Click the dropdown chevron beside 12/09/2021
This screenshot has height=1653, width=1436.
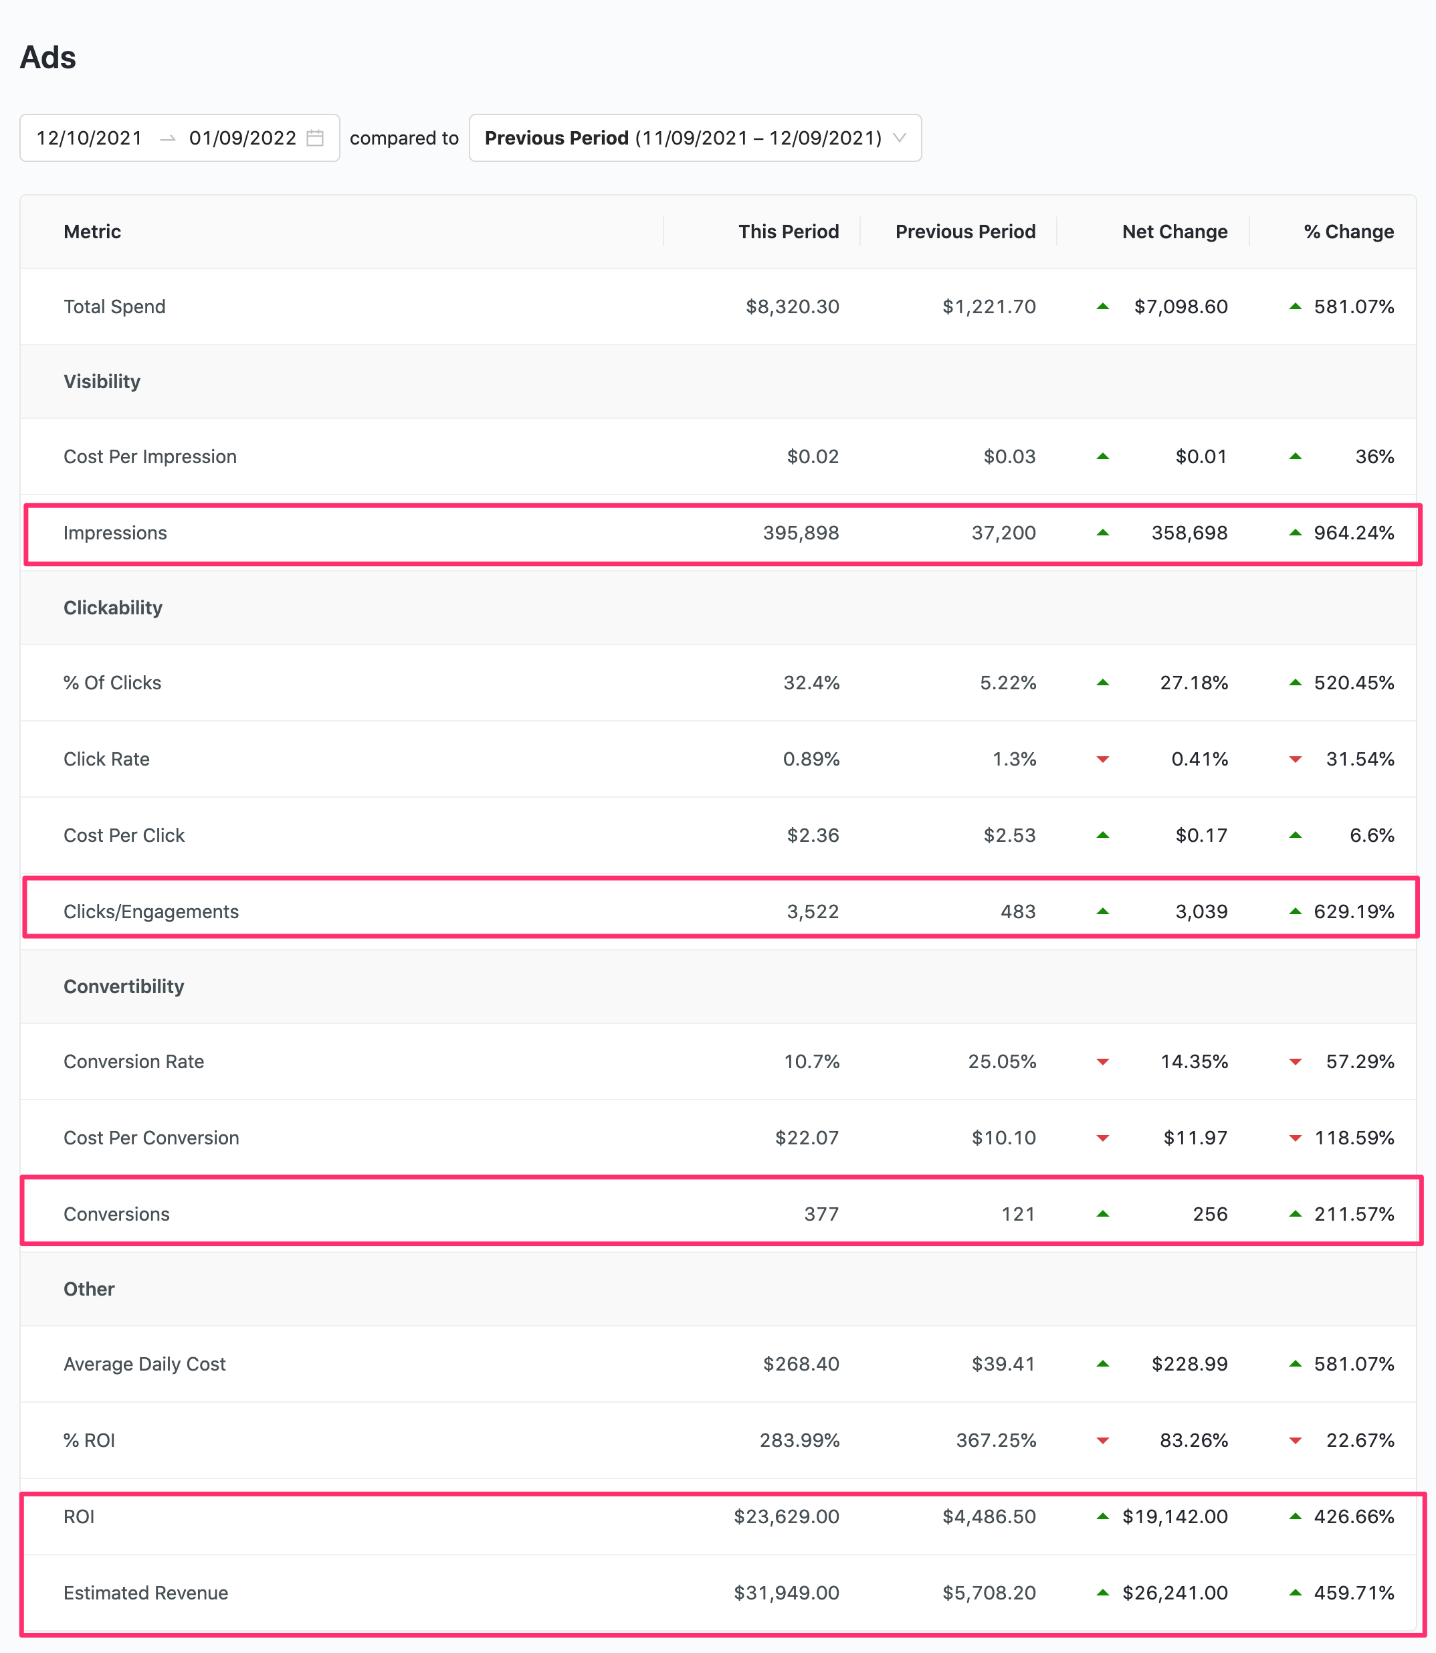[899, 138]
